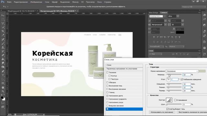Viewport: 207px width, 116px height.
Task: Enable the Внутренняя тень checkbox
Action: [x=107, y=86]
